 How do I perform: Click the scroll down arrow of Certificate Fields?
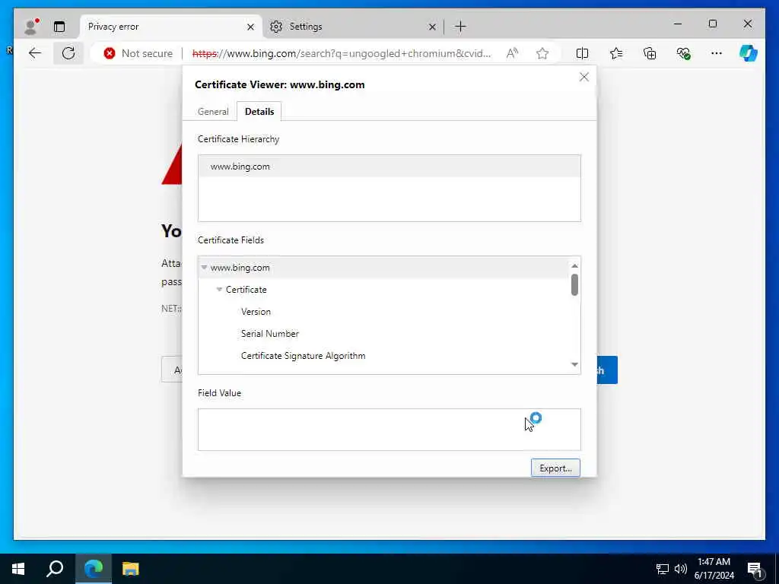(x=575, y=364)
